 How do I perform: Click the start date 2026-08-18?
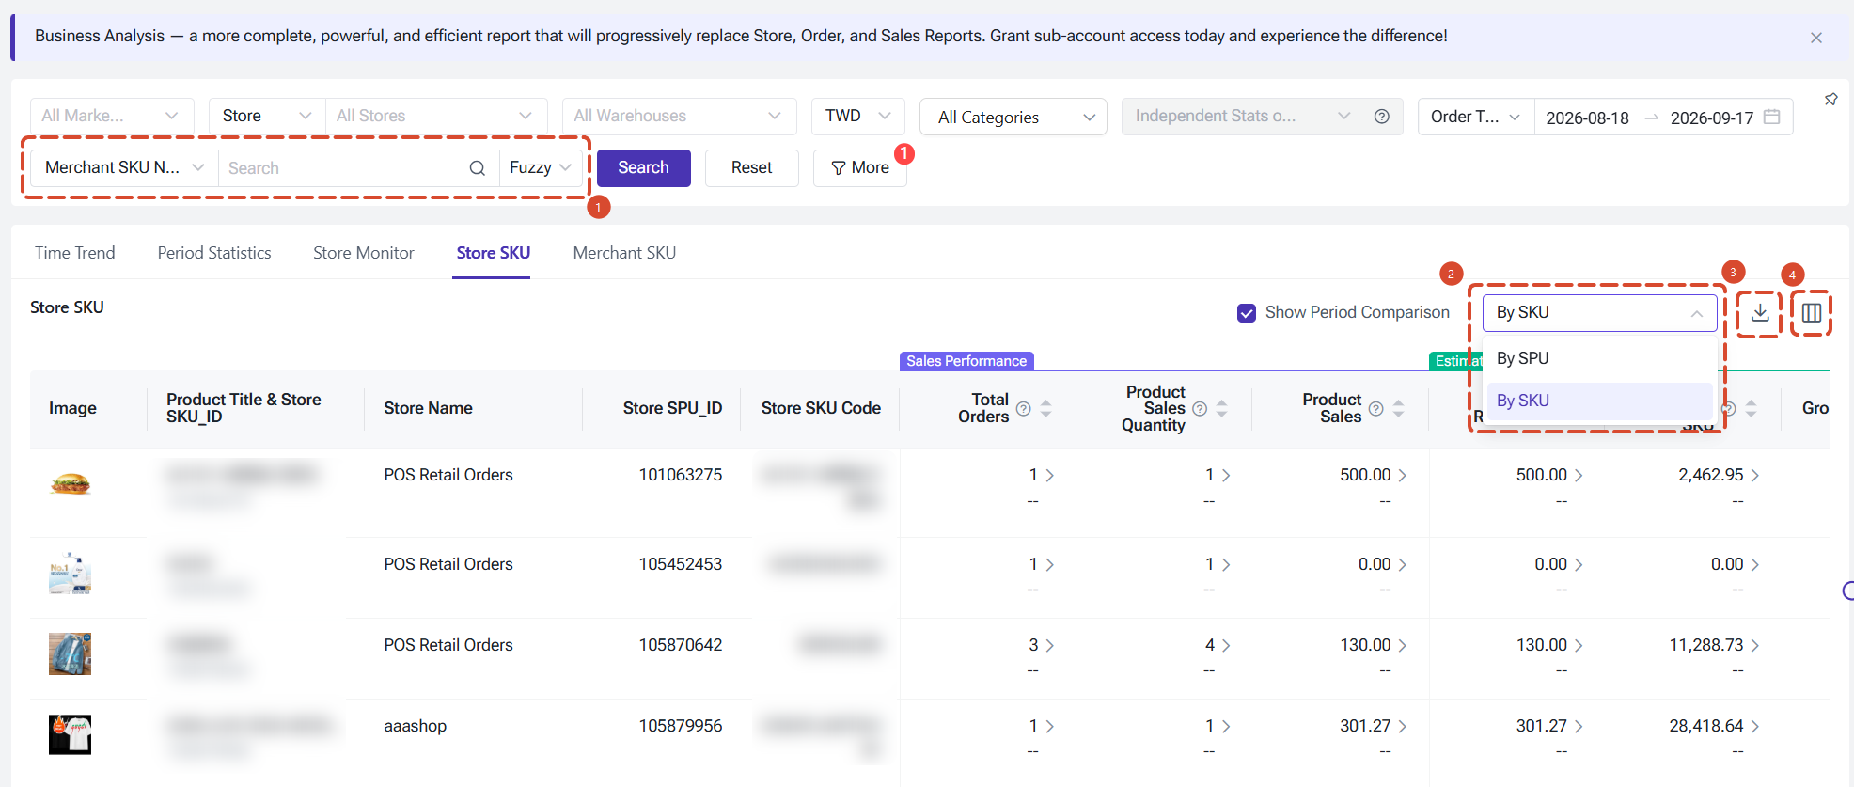click(x=1588, y=118)
